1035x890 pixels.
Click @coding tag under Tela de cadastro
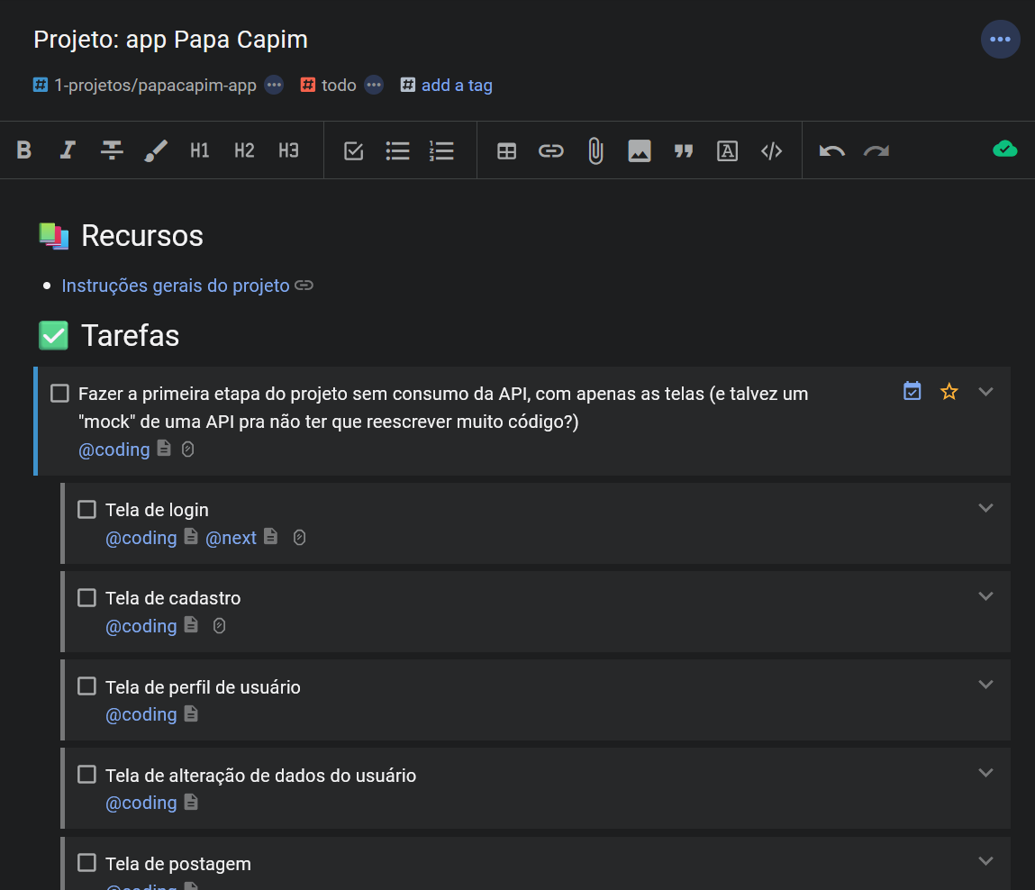tap(141, 626)
